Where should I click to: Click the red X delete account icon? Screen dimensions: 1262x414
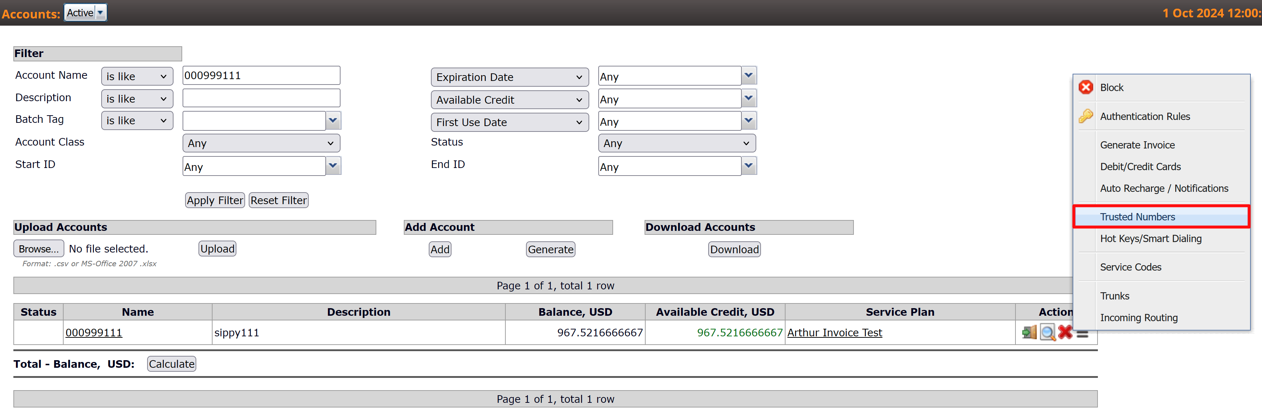[1065, 332]
